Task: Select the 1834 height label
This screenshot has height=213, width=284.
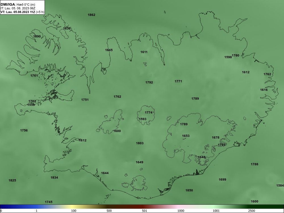Action: 54,177
